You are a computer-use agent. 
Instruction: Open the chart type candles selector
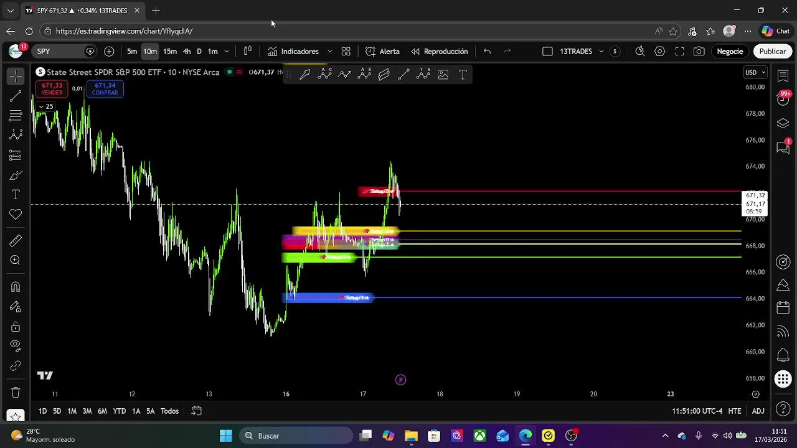[x=247, y=51]
